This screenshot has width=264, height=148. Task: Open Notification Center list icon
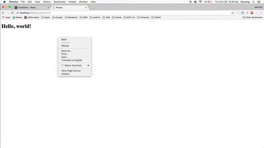click(259, 2)
